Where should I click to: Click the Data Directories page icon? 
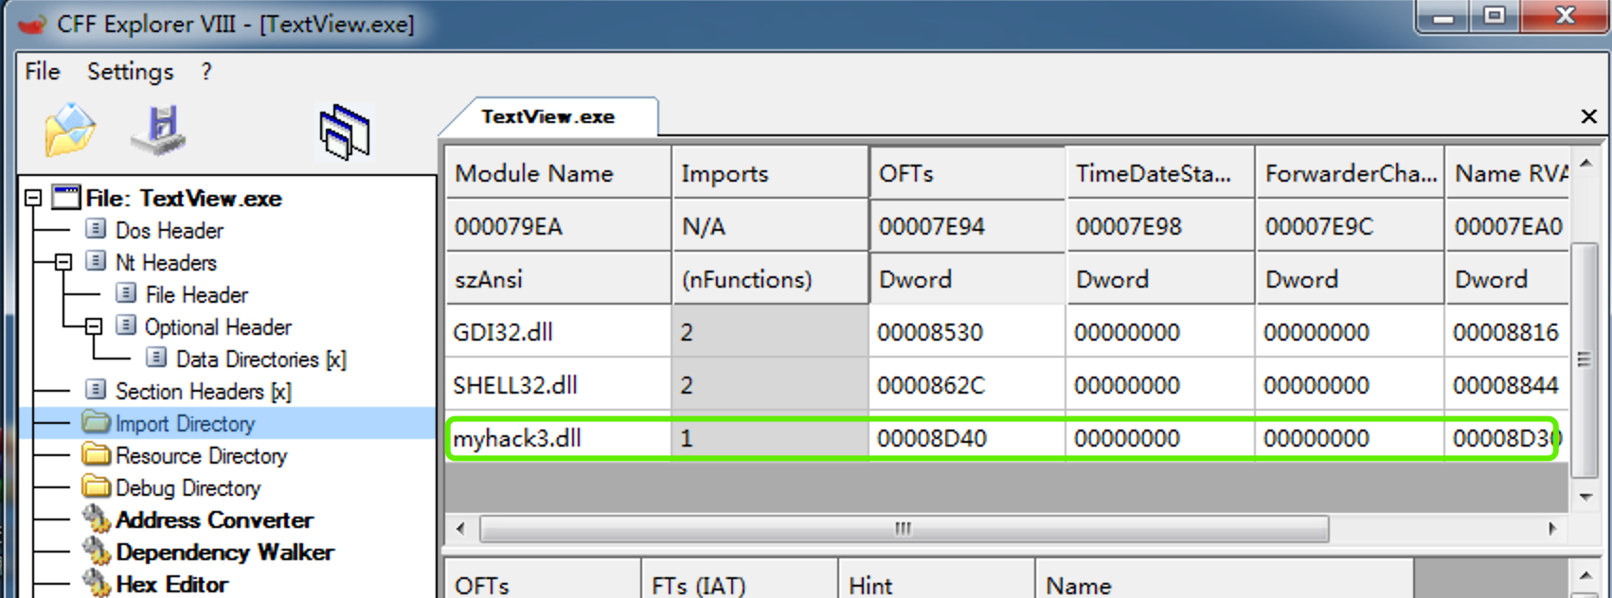click(x=156, y=358)
